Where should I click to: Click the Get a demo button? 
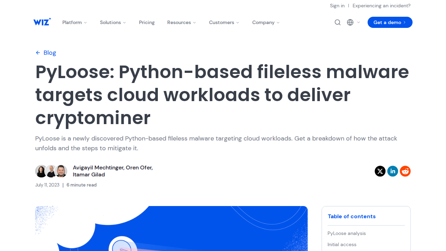(390, 22)
